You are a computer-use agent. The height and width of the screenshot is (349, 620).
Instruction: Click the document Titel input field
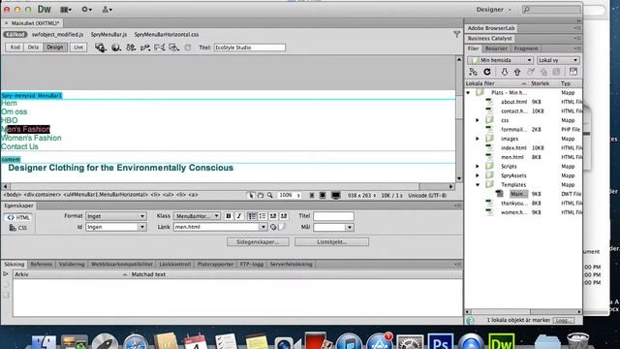(x=250, y=48)
